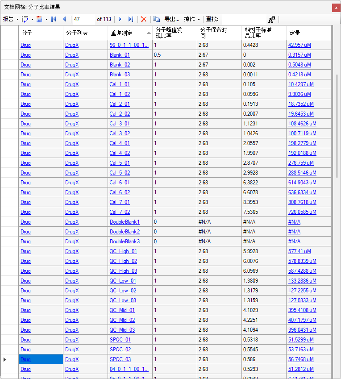Click the red X delete icon
341x379 pixels.
[143, 19]
